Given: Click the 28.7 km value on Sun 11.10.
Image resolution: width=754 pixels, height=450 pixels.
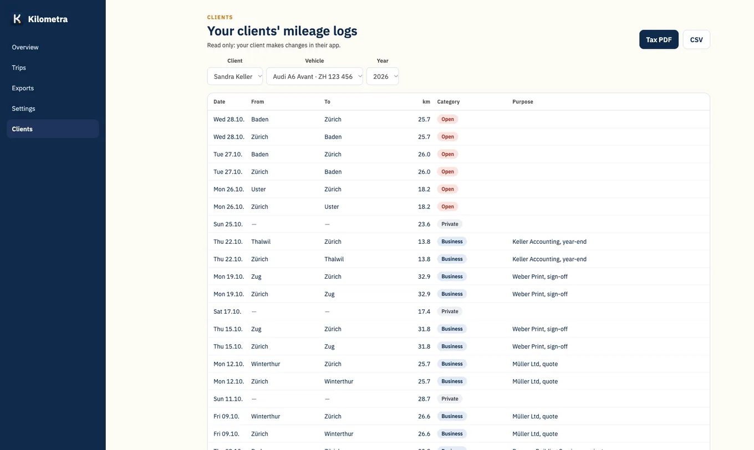Looking at the screenshot, I should [424, 399].
